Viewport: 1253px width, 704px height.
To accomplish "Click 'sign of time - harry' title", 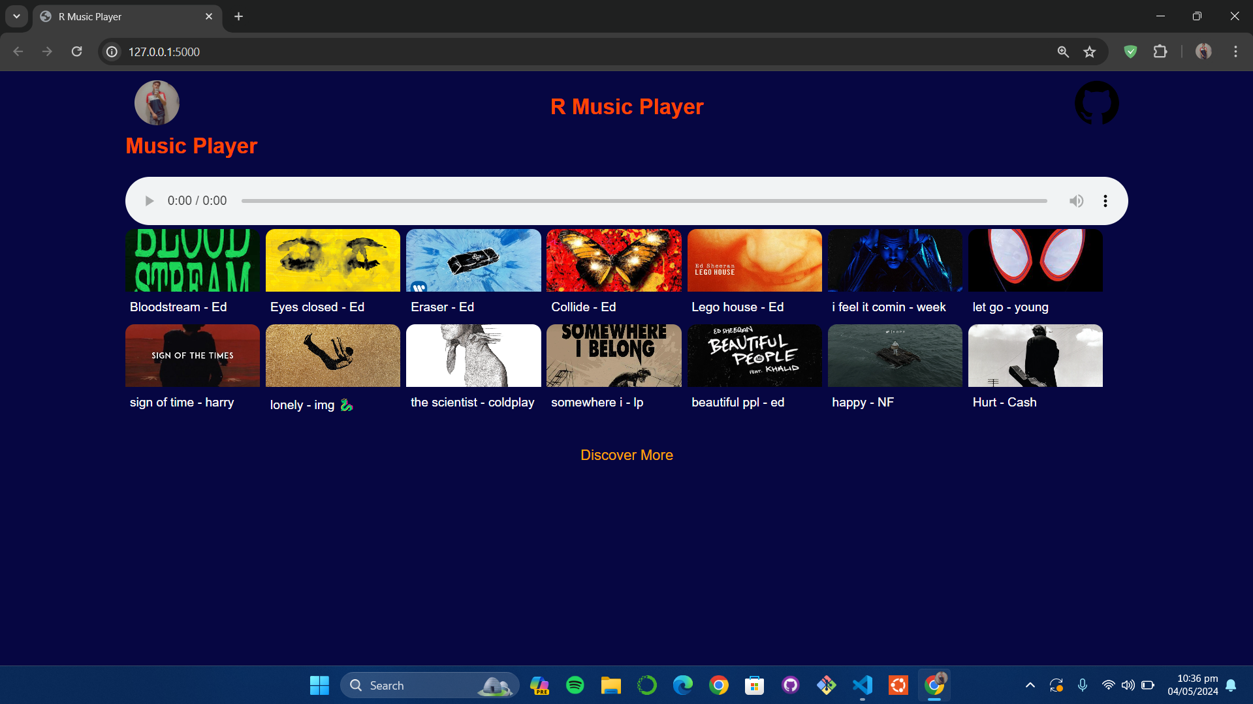I will click(182, 402).
